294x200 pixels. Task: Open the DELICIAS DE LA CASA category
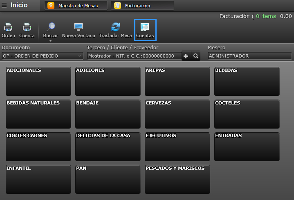pos(108,147)
